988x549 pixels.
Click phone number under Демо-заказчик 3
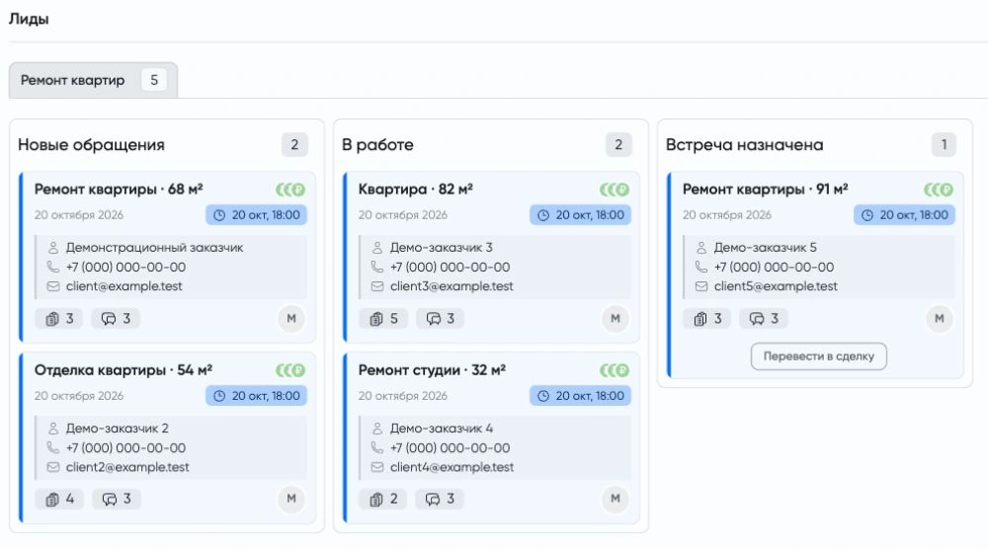(x=450, y=267)
